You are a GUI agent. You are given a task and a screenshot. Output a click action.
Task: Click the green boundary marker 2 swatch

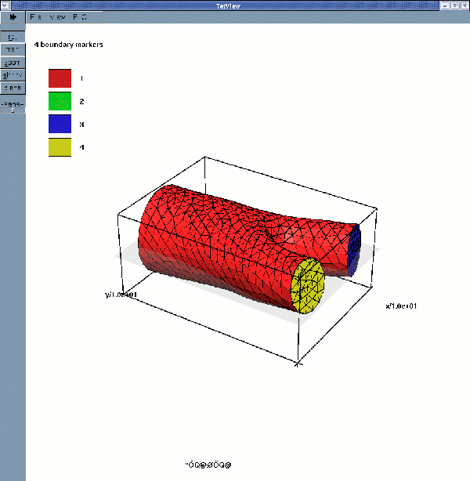coord(60,101)
